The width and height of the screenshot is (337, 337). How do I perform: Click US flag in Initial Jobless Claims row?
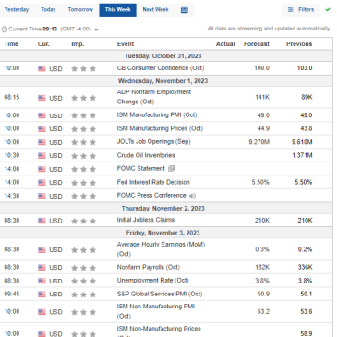click(42, 221)
